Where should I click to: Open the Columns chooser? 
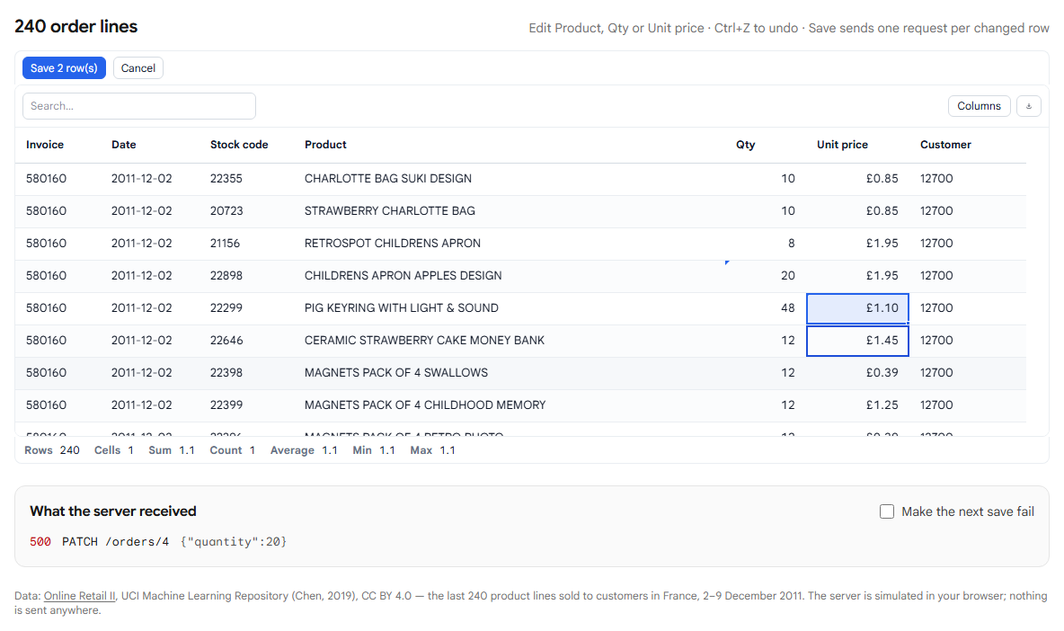click(x=979, y=106)
